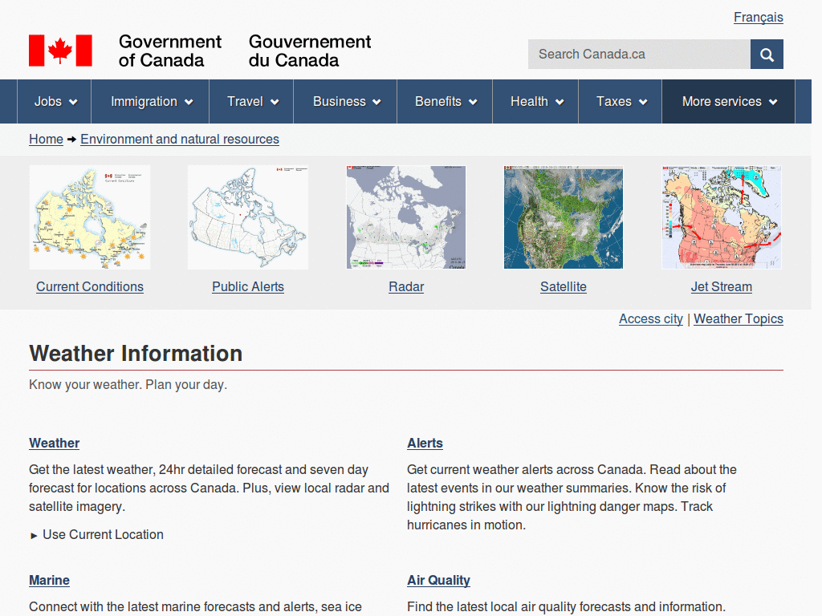Switch language to Français
The height and width of the screenshot is (616, 822).
click(758, 18)
